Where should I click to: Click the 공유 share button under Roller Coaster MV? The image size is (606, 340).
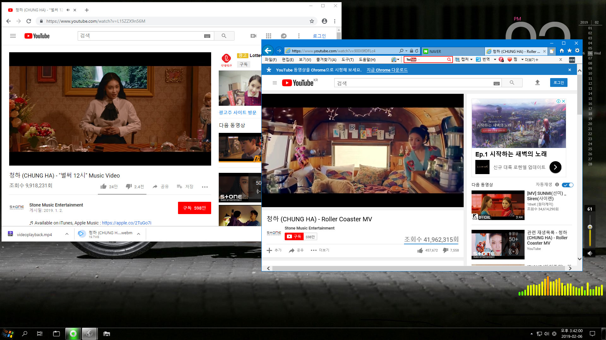pyautogui.click(x=296, y=250)
